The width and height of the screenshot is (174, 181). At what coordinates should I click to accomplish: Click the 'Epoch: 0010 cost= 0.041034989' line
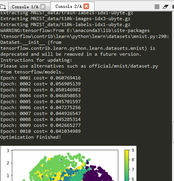click(x=40, y=131)
